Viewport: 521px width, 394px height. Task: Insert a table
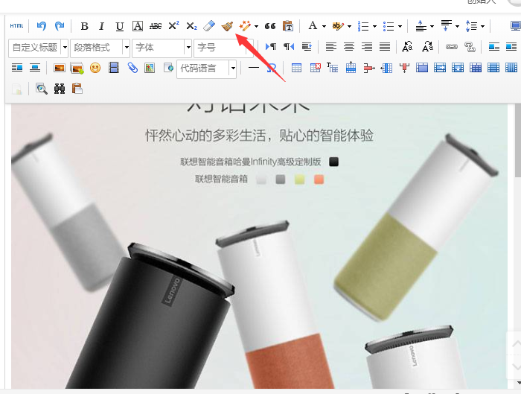point(296,69)
